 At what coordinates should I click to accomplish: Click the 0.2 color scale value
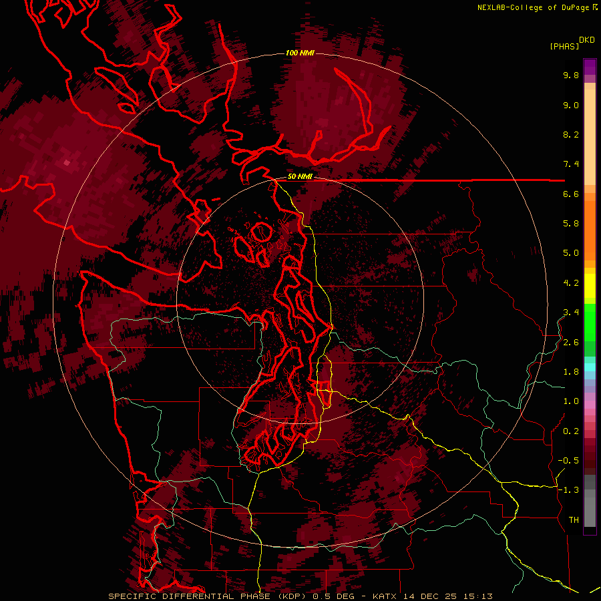coord(571,431)
